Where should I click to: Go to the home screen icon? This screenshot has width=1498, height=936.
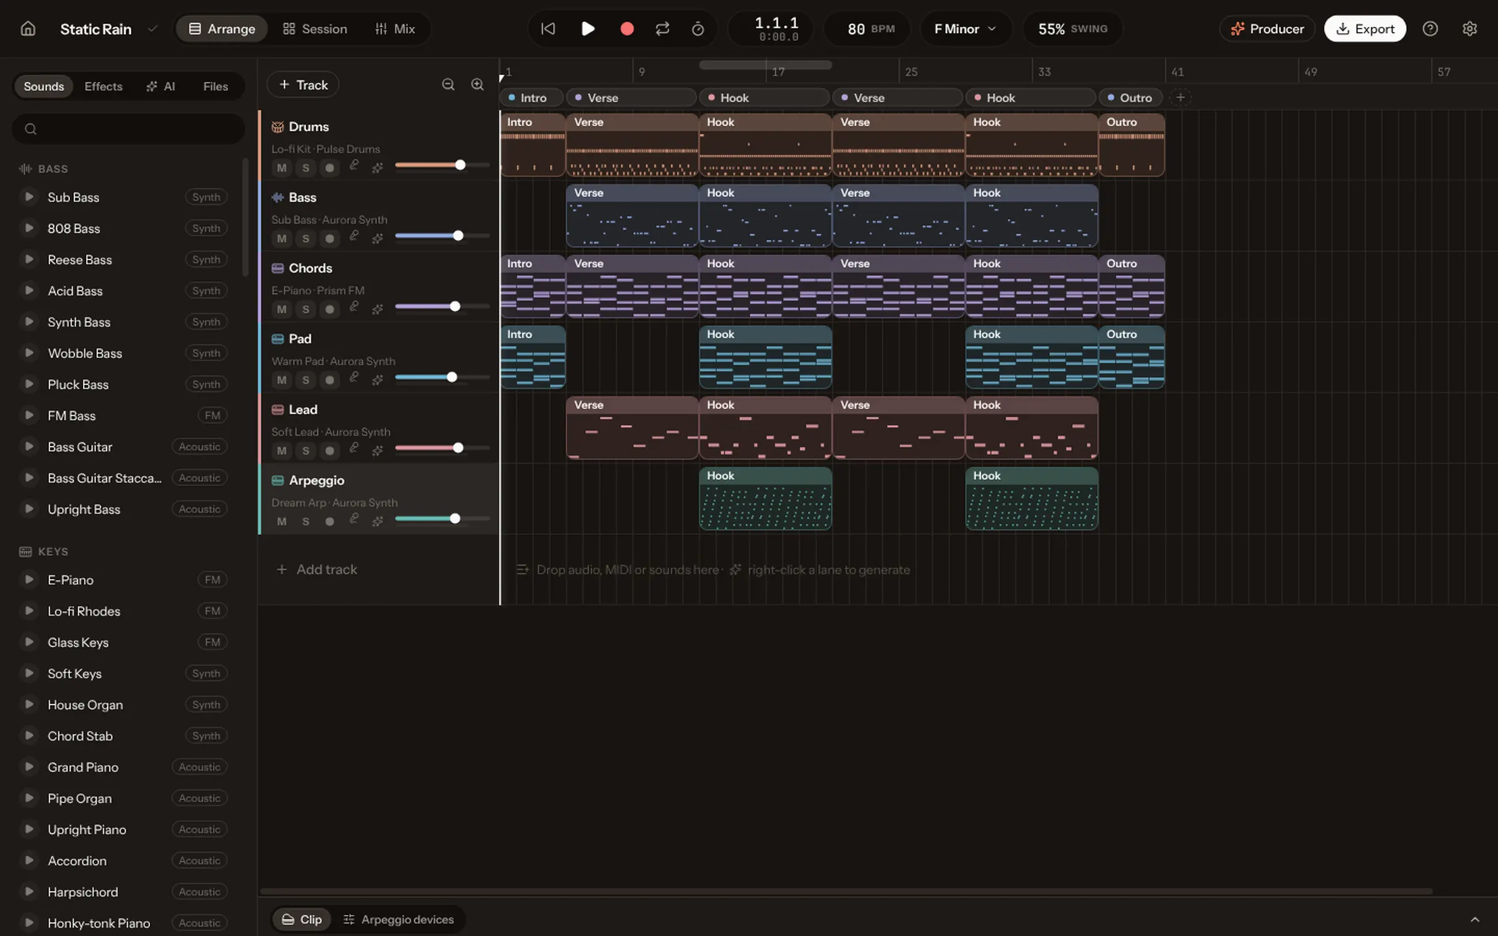[27, 29]
